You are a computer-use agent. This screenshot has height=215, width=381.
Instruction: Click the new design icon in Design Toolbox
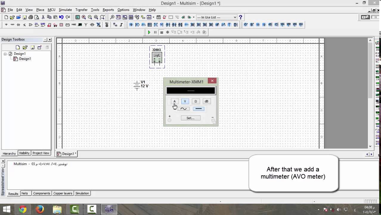tap(18, 47)
